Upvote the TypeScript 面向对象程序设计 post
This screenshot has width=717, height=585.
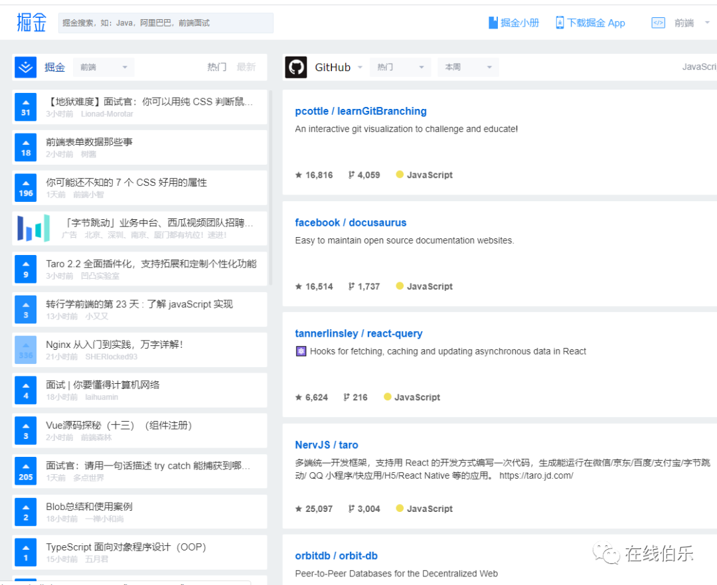[26, 552]
